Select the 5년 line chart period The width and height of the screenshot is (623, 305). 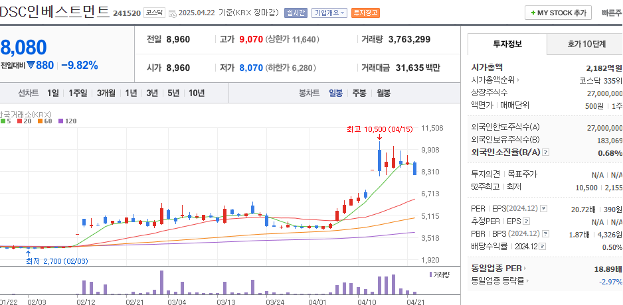tap(173, 93)
